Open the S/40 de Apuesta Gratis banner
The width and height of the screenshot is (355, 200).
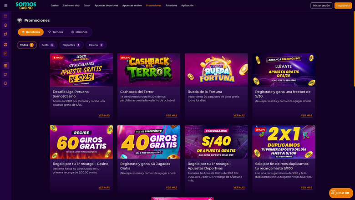pyautogui.click(x=216, y=142)
